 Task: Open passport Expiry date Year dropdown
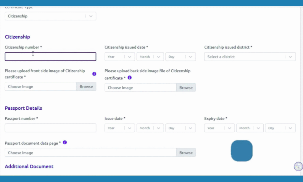point(219,128)
